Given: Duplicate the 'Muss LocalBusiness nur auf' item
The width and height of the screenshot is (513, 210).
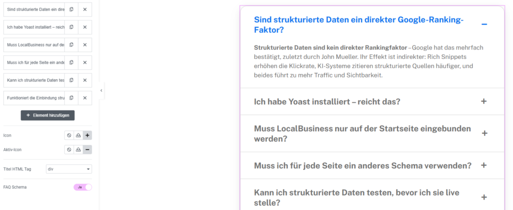Looking at the screenshot, I should coord(71,44).
